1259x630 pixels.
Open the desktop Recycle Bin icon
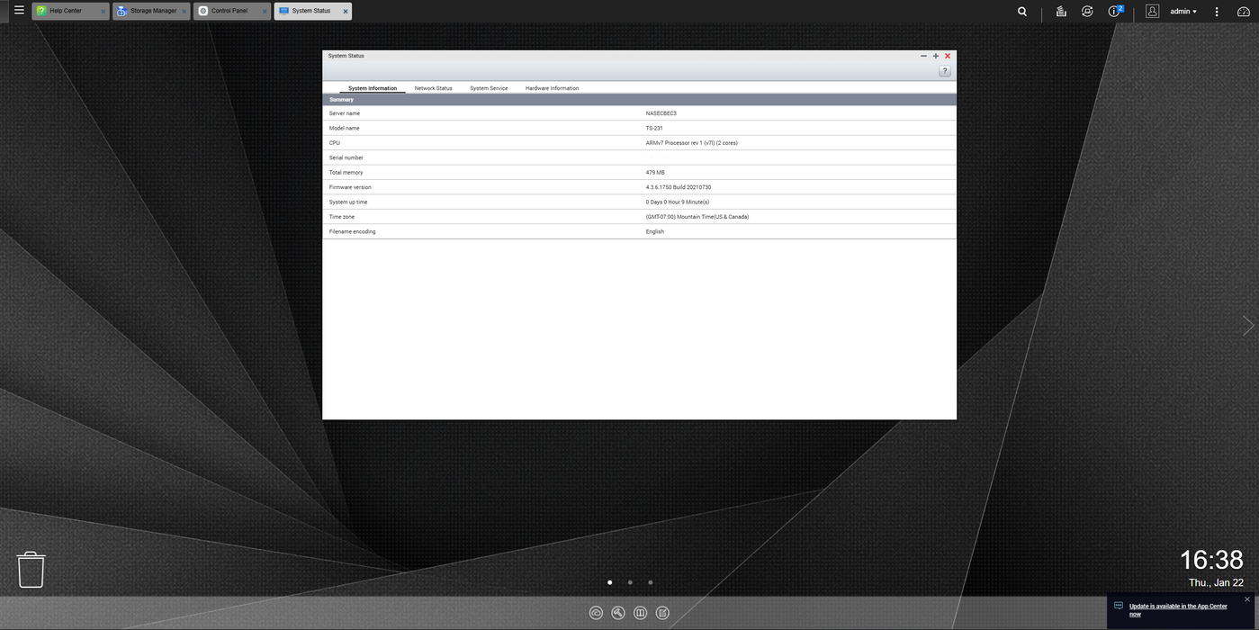[31, 570]
